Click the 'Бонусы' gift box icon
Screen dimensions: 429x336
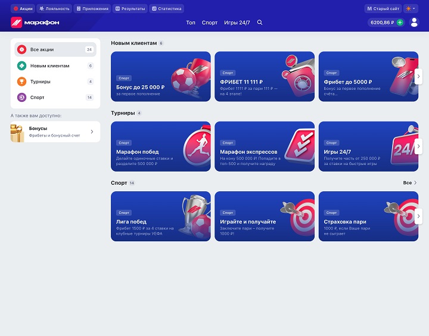(x=17, y=132)
